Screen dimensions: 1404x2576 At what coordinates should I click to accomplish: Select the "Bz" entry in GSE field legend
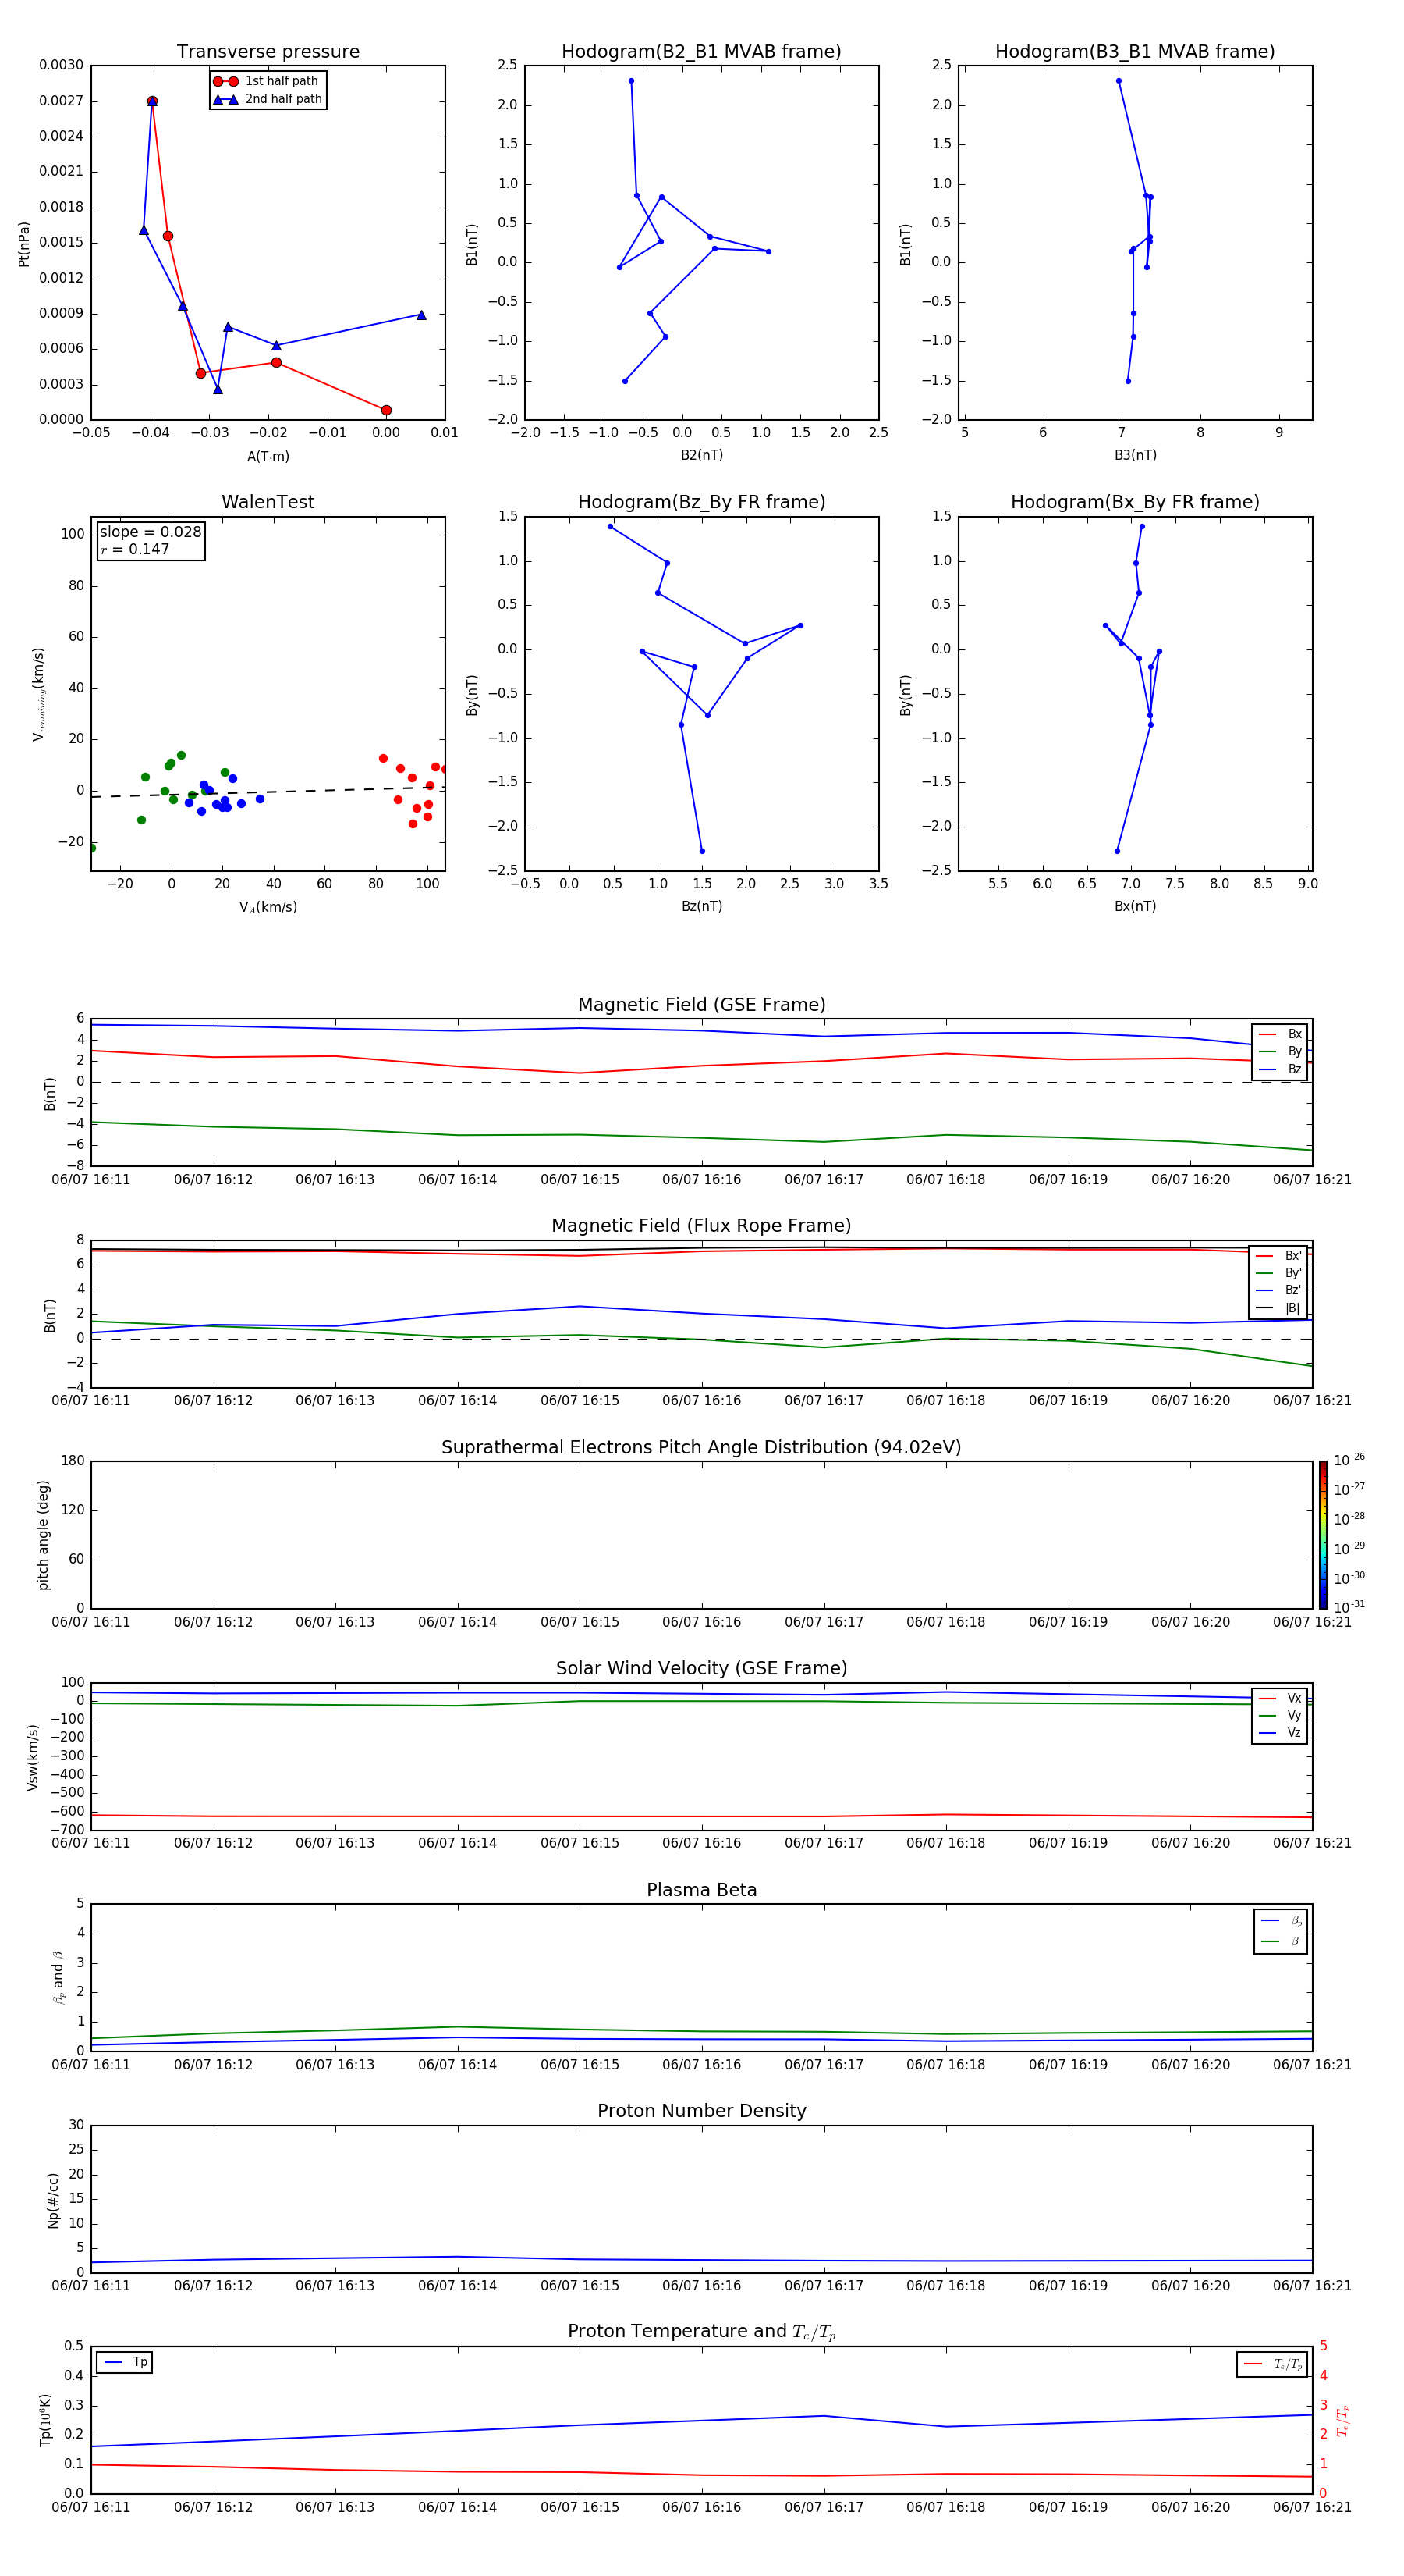pyautogui.click(x=1280, y=1069)
